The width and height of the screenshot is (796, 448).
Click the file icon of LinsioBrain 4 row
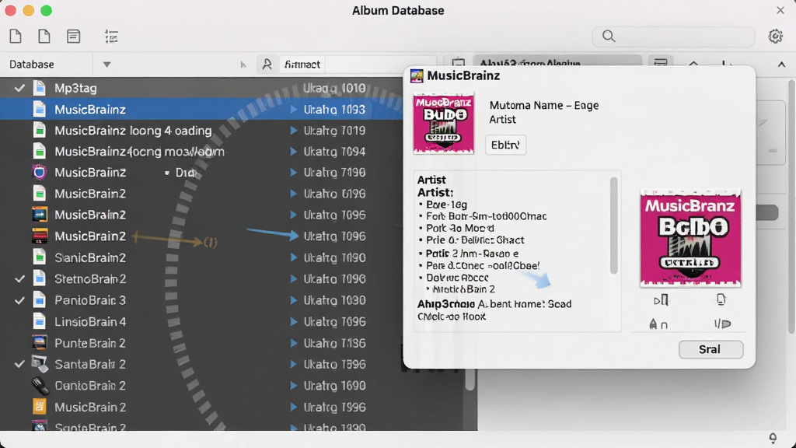(x=39, y=321)
